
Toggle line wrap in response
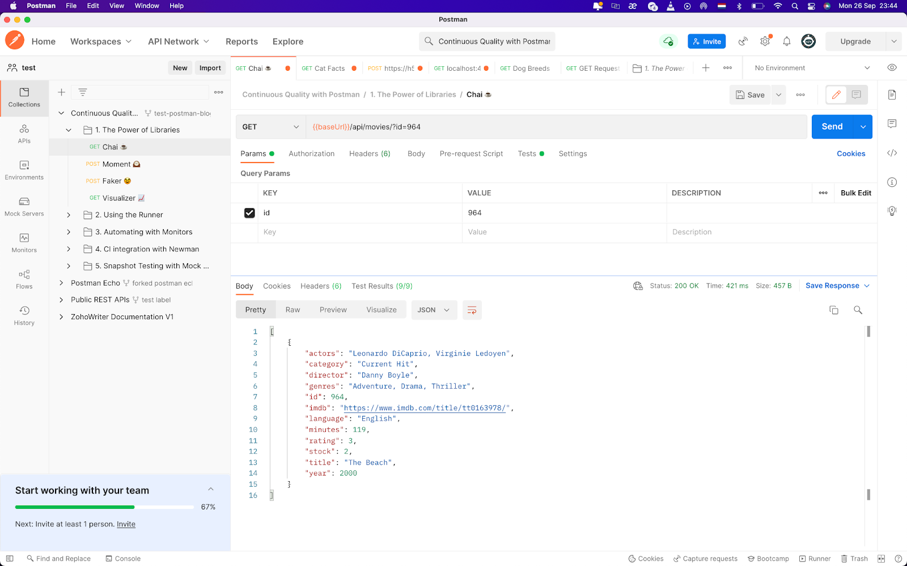[x=472, y=310]
